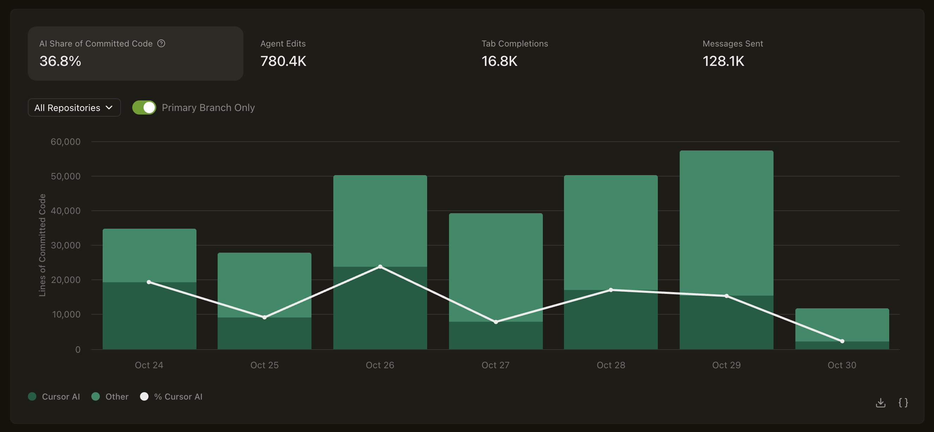Select the Messages Sent metric
The height and width of the screenshot is (432, 934).
(733, 54)
